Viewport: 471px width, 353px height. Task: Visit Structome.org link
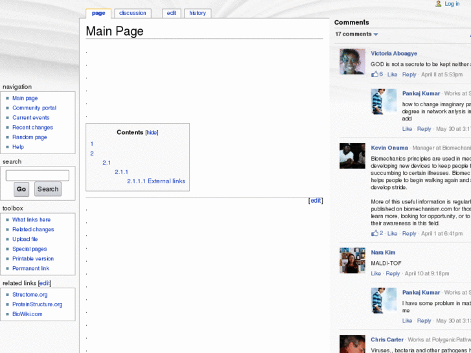point(30,295)
